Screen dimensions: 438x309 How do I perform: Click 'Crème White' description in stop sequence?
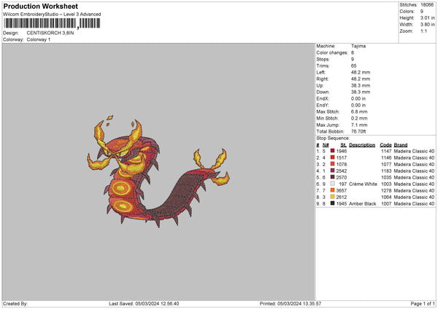tap(363, 184)
